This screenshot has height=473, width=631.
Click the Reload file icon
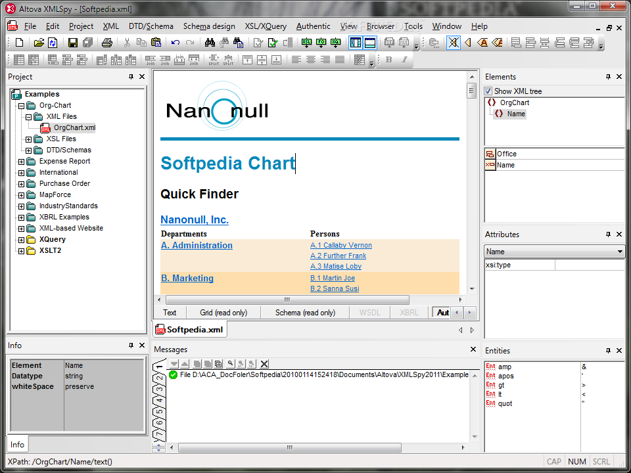tap(53, 43)
